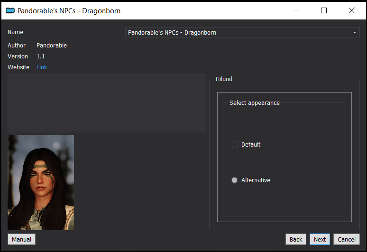The height and width of the screenshot is (252, 367).
Task: Click the "Website" label
Action: click(x=18, y=67)
